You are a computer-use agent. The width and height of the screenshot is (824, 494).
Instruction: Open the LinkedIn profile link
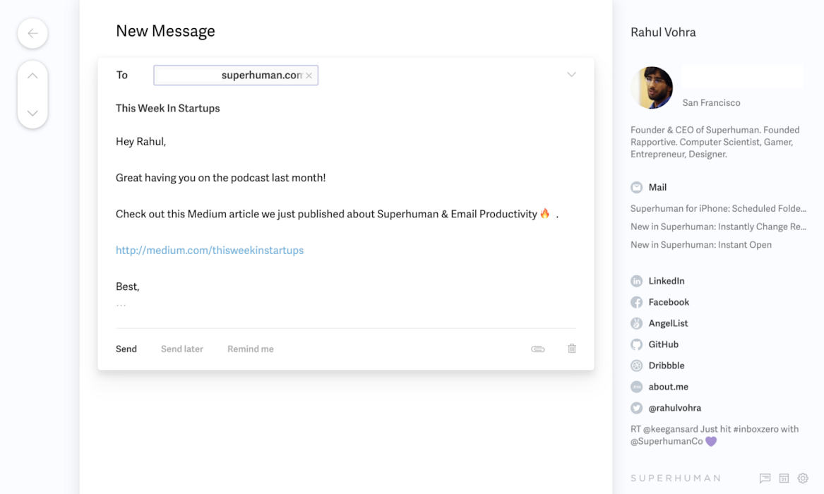click(x=666, y=281)
